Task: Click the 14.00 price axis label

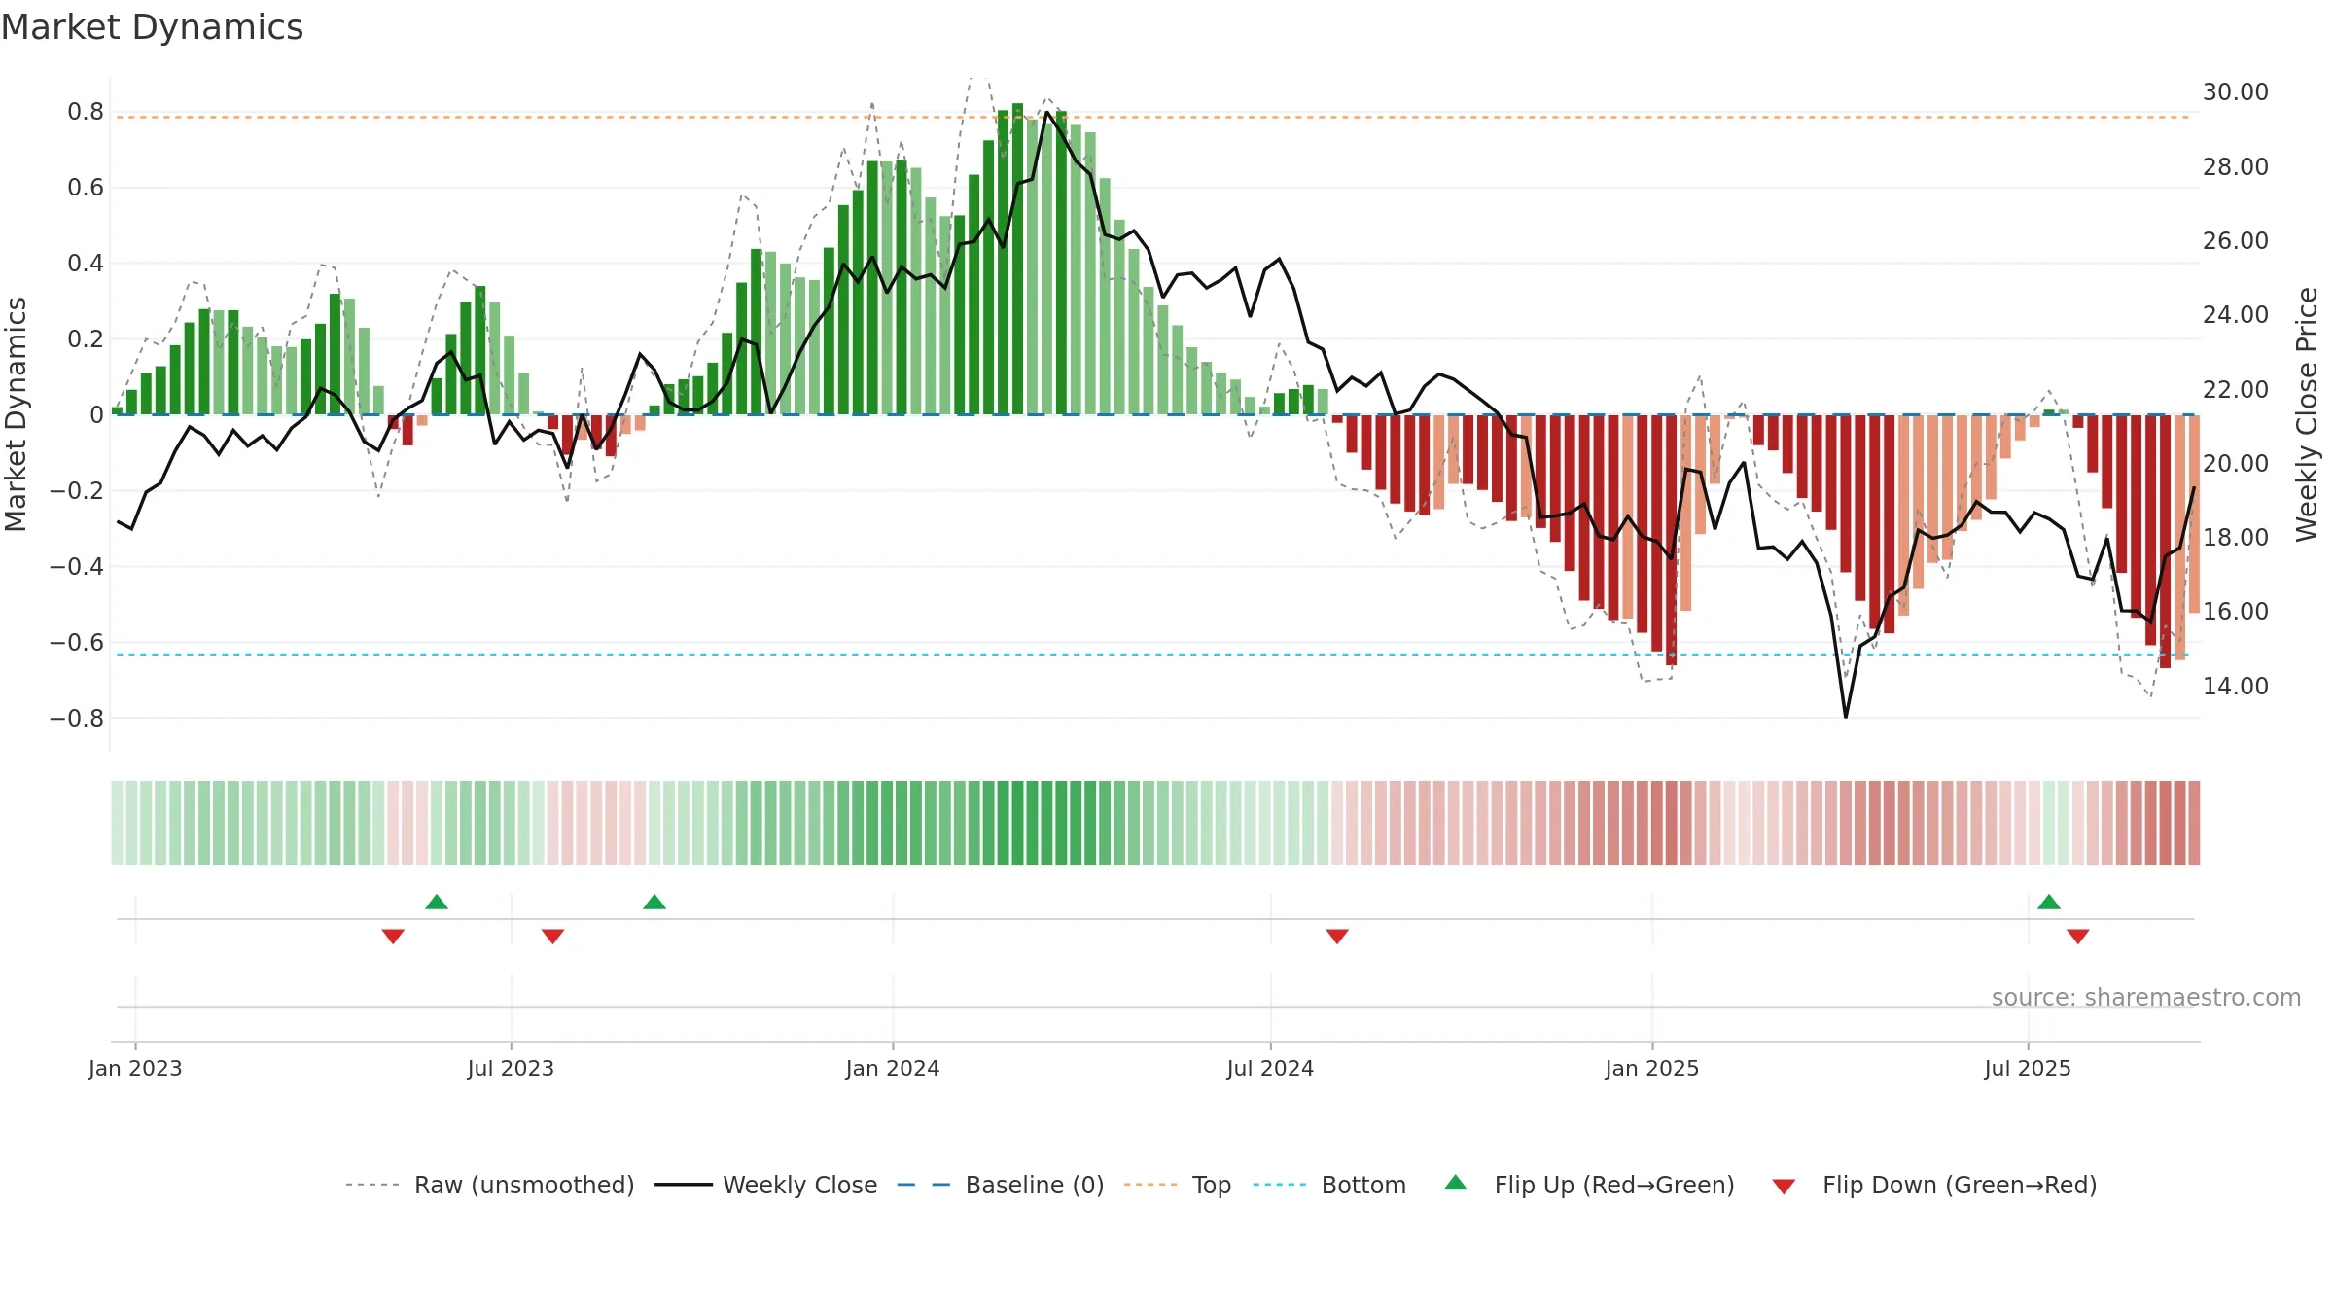Action: [x=2236, y=686]
